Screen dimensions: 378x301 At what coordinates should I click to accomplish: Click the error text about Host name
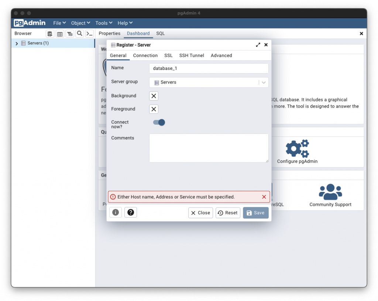(x=176, y=197)
